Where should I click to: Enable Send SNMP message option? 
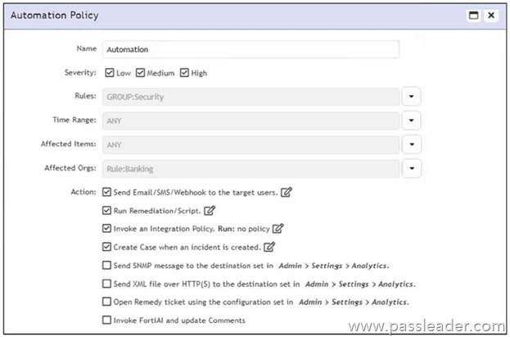[108, 265]
